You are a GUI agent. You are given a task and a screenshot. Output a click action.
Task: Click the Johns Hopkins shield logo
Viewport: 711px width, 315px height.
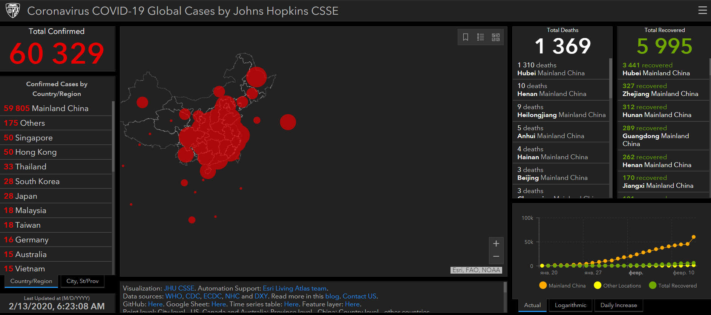pyautogui.click(x=13, y=11)
